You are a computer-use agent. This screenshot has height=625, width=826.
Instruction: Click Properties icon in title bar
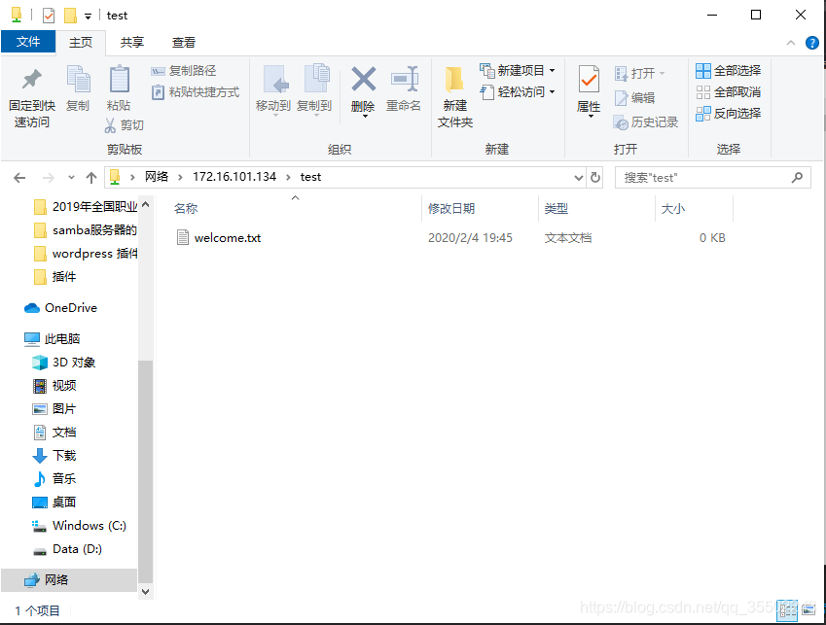coord(49,16)
